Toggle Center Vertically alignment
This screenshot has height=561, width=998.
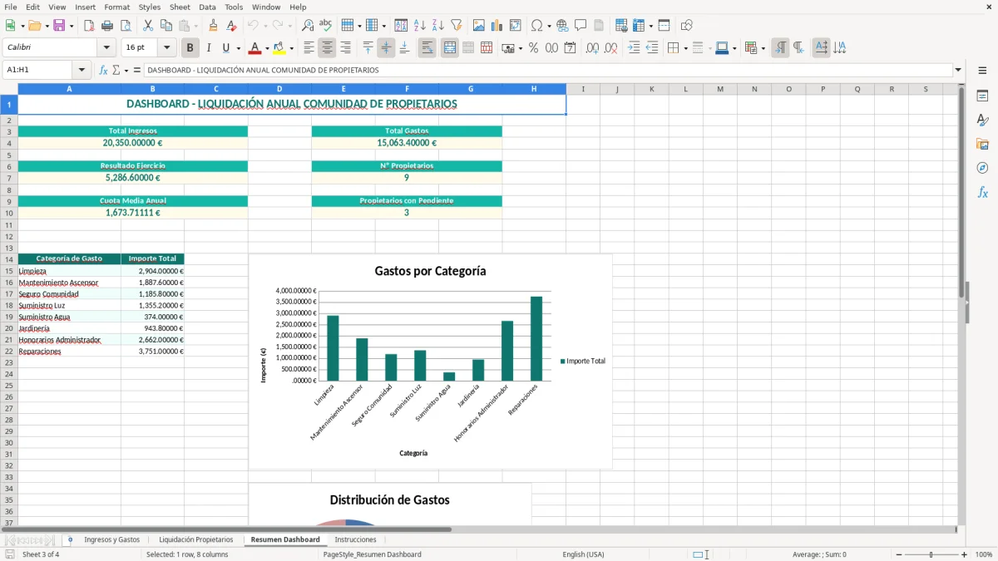(386, 48)
